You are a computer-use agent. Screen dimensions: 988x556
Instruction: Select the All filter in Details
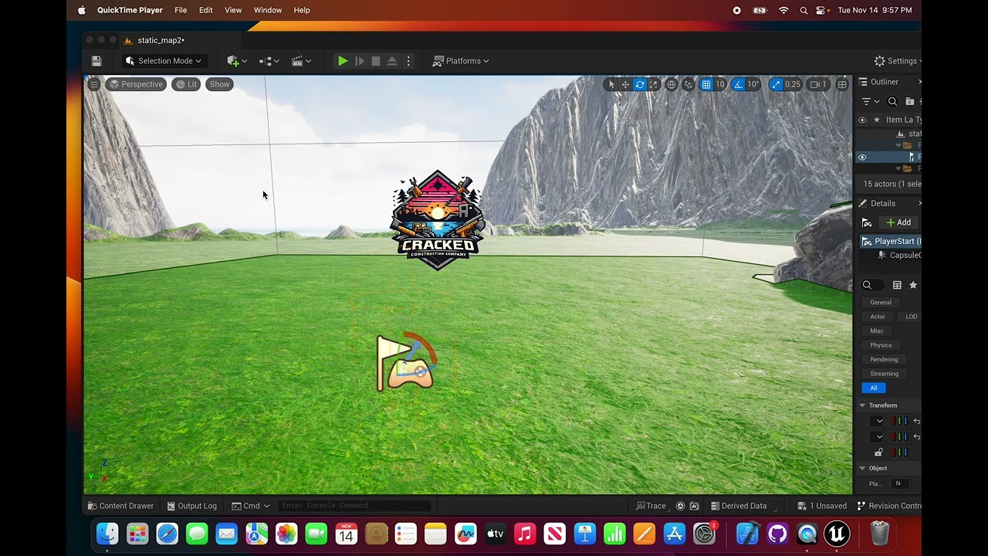(874, 388)
